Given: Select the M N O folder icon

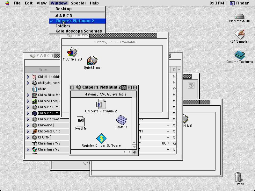Looking at the screenshot, I should [186, 118].
